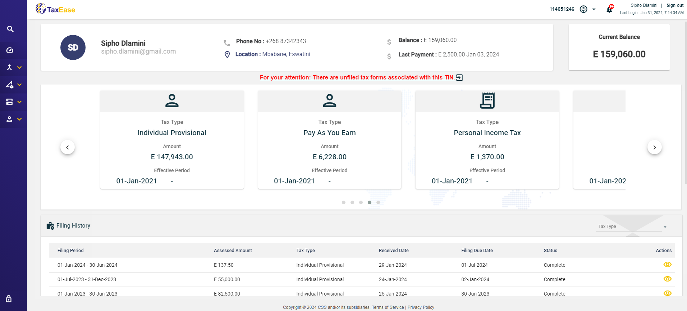
Task: Click the Current Balance E 159,060.00 value
Action: coord(619,54)
